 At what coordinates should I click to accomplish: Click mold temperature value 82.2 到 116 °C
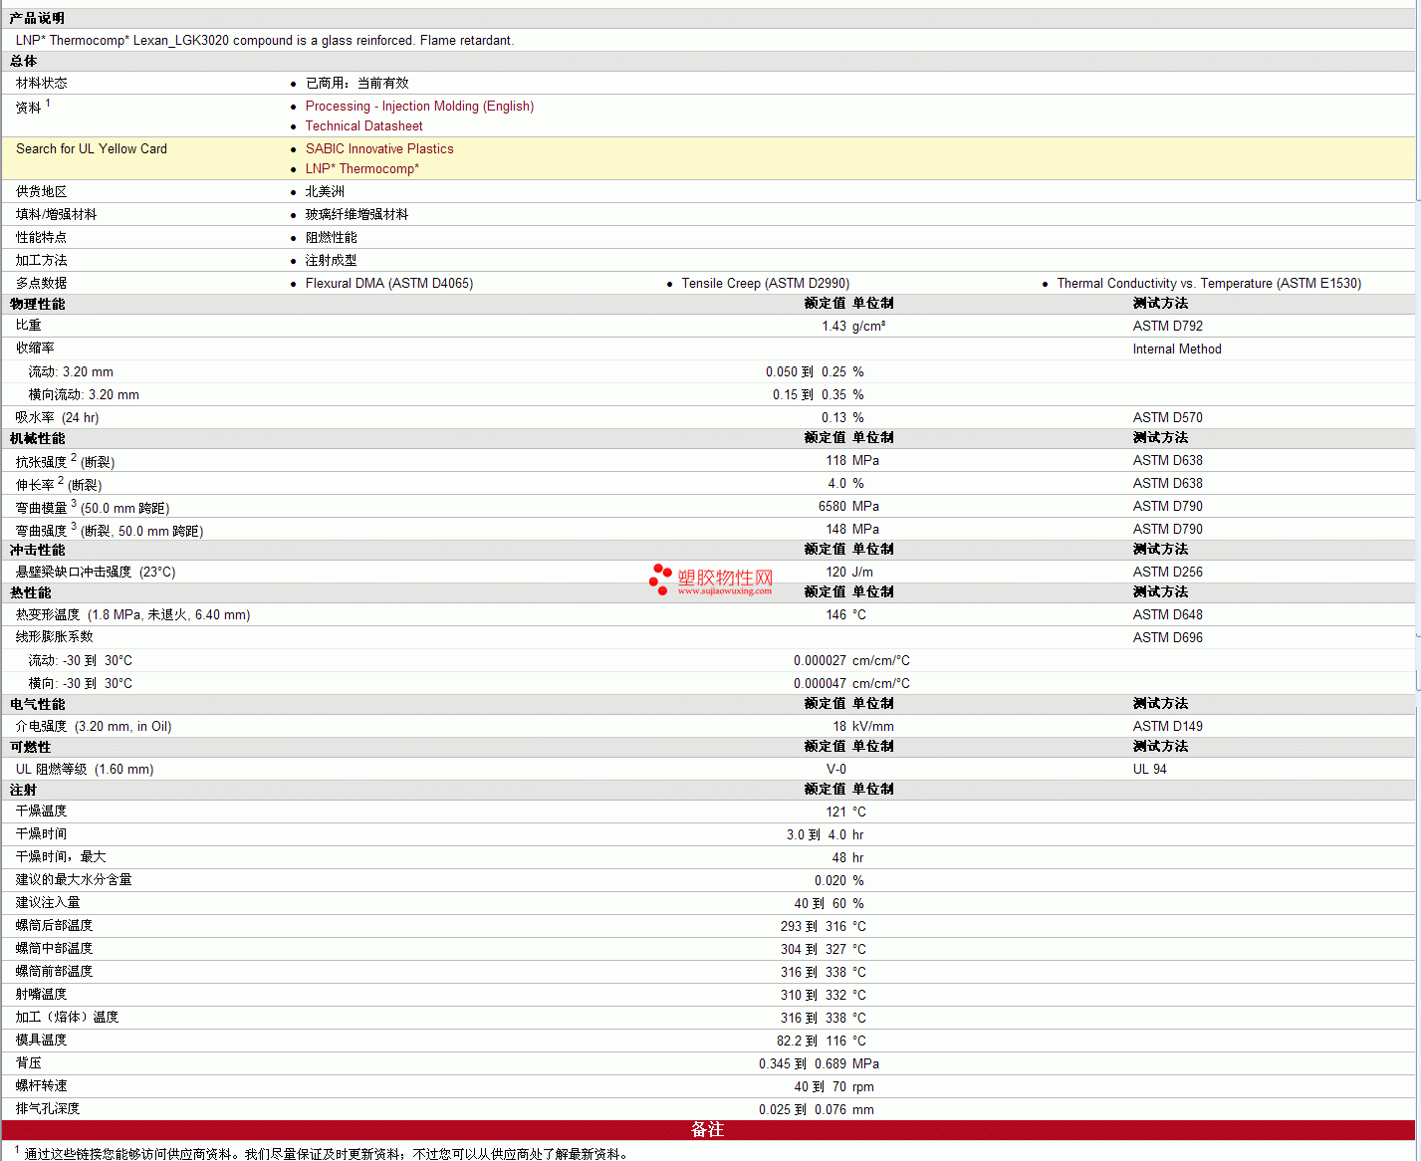point(822,1042)
